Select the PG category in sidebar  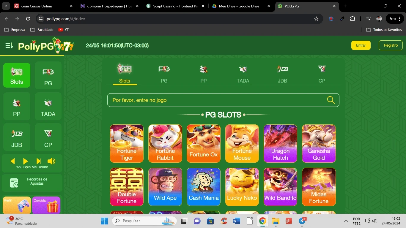(48, 75)
